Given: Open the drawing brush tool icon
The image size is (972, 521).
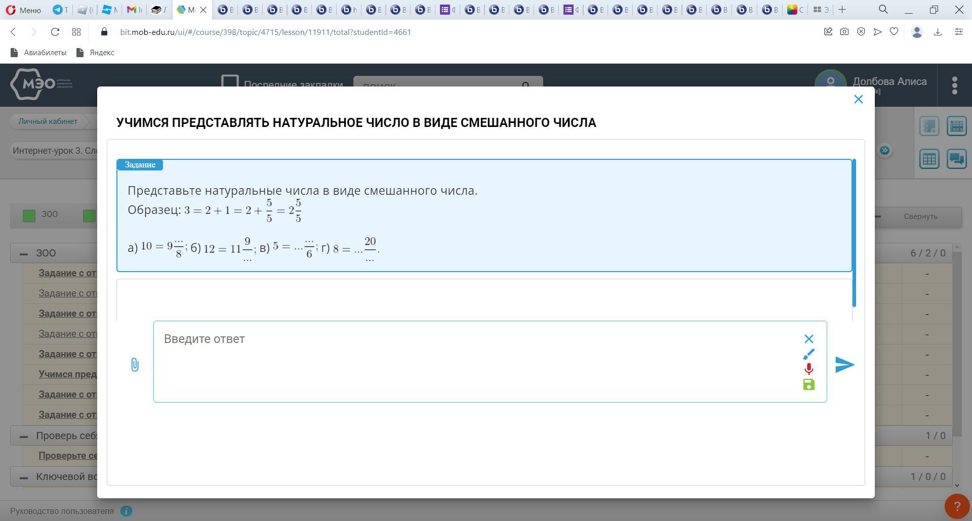Looking at the screenshot, I should point(808,354).
